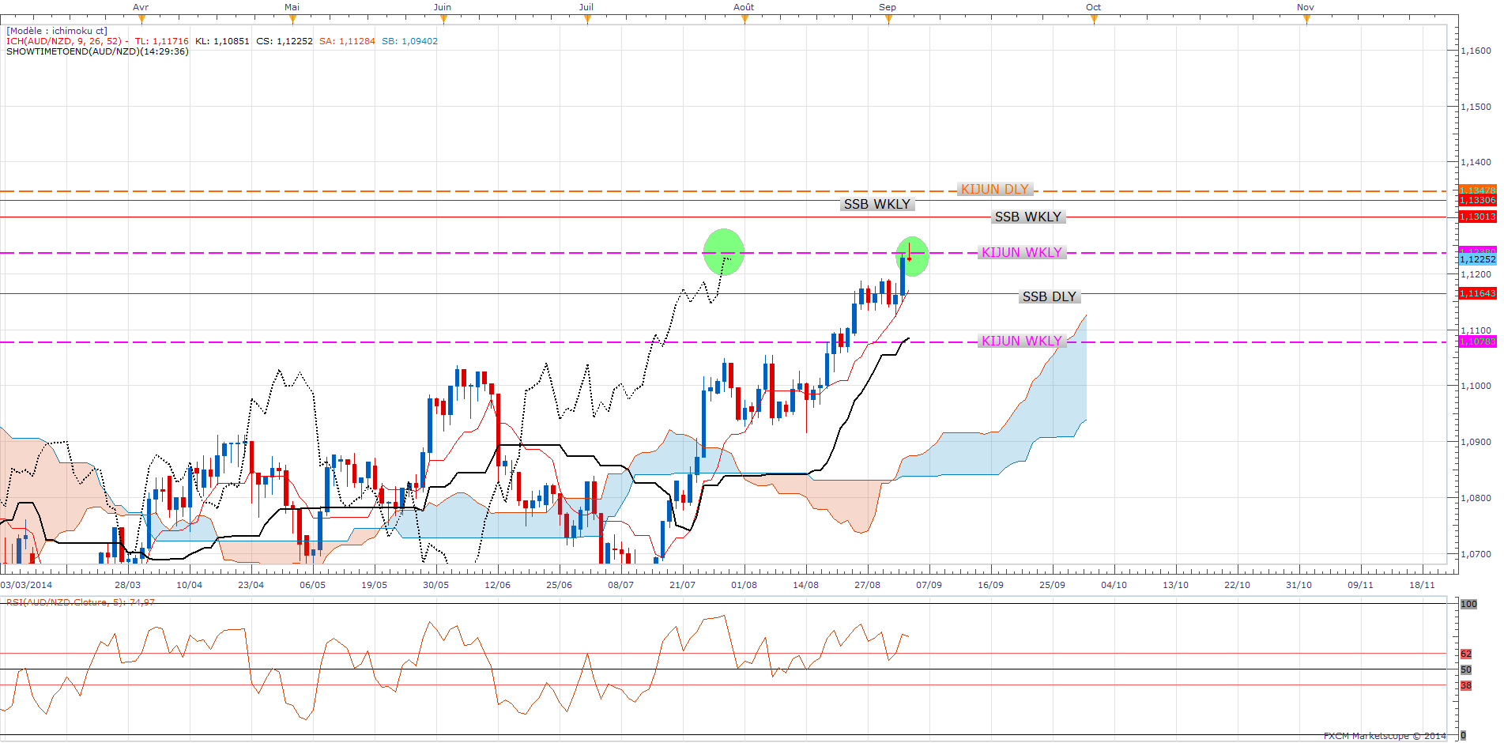Click the orange 1,13478 price tag
Screen dimensions: 1504x743
click(x=1476, y=190)
